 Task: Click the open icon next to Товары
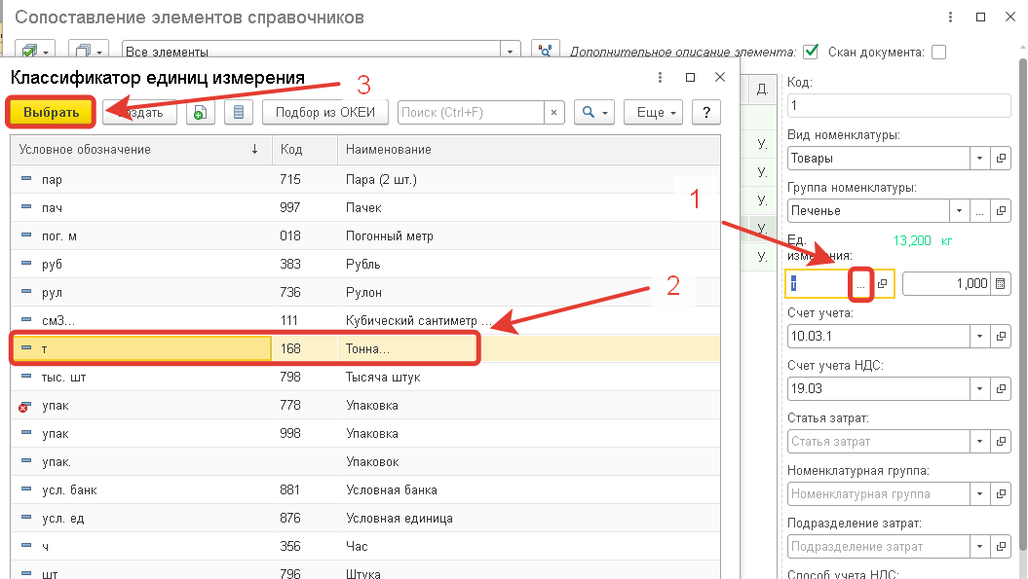1001,158
